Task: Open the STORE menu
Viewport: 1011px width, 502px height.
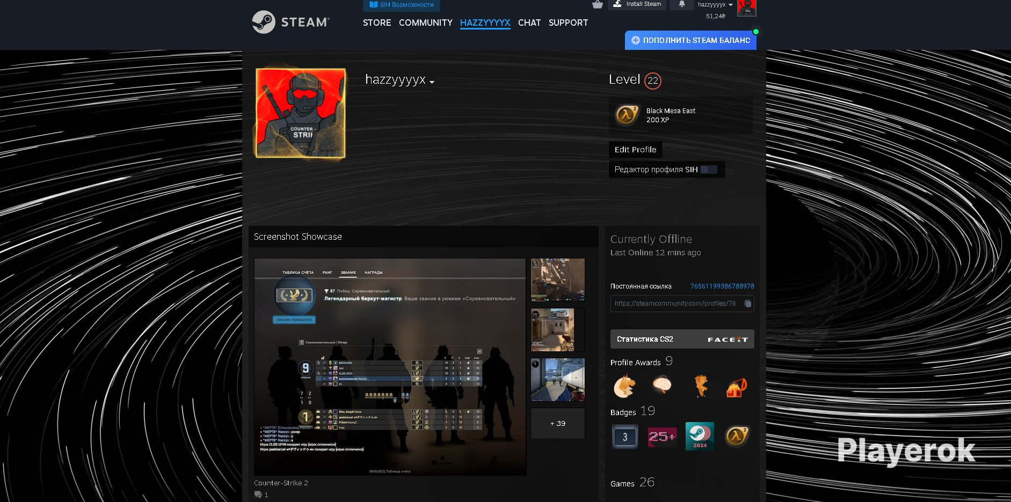Action: point(377,23)
